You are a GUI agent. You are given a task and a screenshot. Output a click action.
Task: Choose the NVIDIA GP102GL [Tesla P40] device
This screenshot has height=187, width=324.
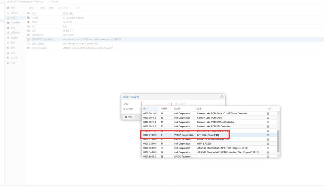209,135
